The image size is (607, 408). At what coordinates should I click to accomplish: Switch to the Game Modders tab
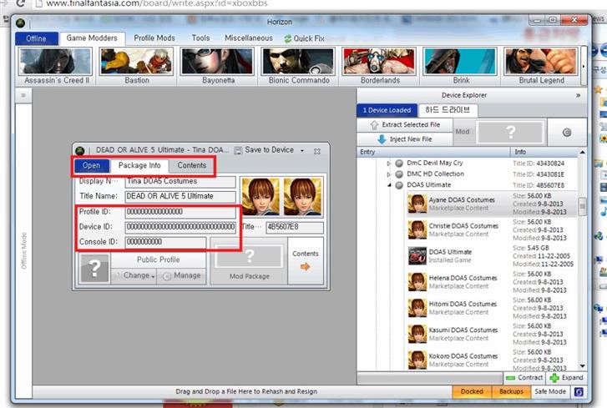pyautogui.click(x=92, y=38)
